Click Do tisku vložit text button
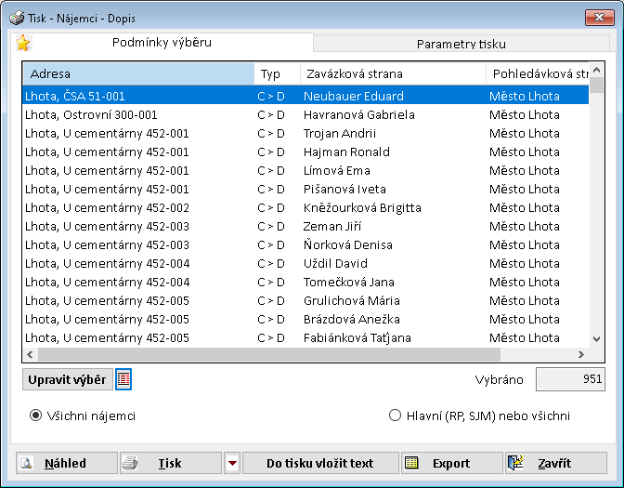Viewport: 624px width, 488px height. click(x=319, y=463)
